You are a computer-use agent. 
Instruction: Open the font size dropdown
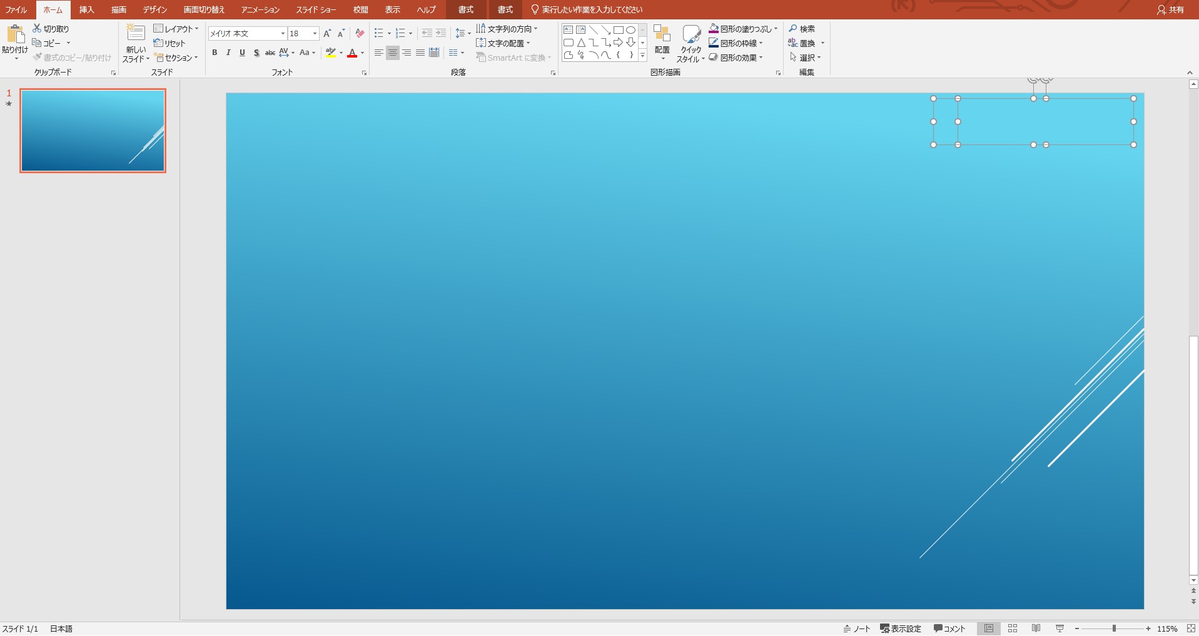(x=314, y=33)
